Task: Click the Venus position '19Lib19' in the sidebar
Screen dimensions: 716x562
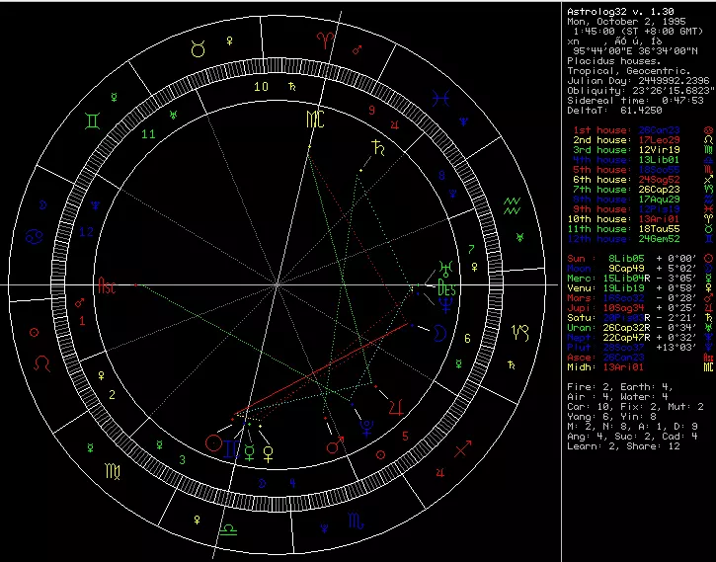Action: [624, 288]
